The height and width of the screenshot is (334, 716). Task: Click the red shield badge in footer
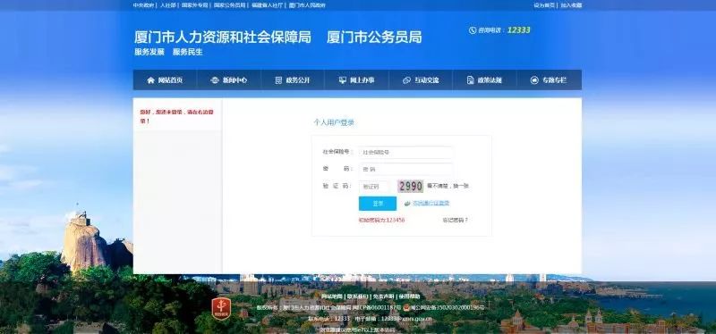tap(221, 309)
